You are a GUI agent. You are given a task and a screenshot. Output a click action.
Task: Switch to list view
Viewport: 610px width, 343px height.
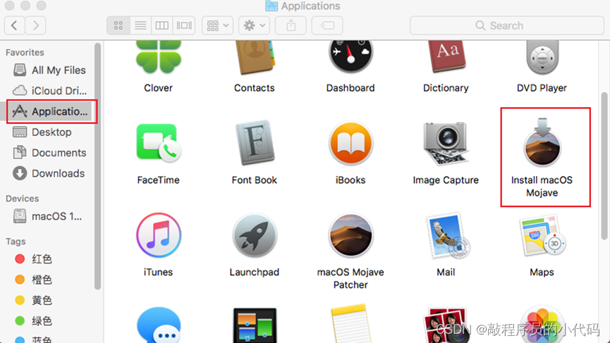click(x=140, y=25)
